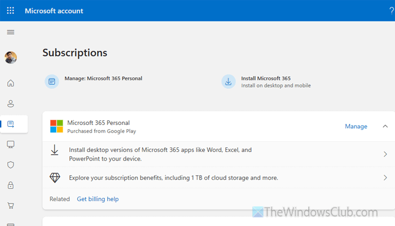Open the help question mark icon
Image resolution: width=395 pixels, height=226 pixels.
(392, 11)
